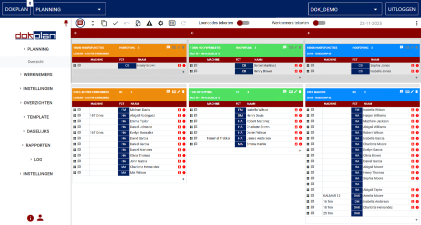Click back arrow above the green column
This screenshot has width=421, height=225.
click(192, 33)
